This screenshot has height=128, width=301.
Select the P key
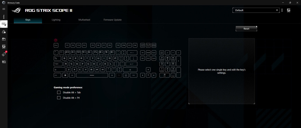coord(115,58)
